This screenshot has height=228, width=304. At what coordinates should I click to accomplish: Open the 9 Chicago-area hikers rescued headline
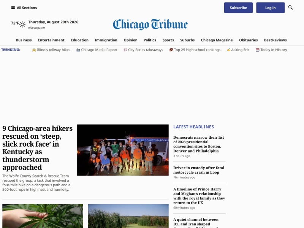click(37, 148)
